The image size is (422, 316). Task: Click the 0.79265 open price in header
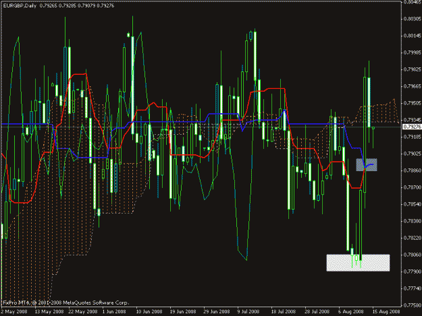tap(49, 5)
